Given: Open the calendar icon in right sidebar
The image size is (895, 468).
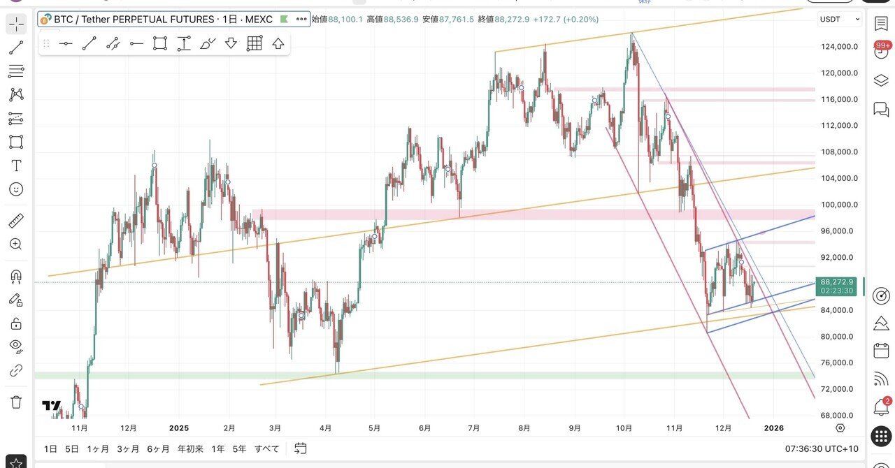Looking at the screenshot, I should (x=881, y=351).
